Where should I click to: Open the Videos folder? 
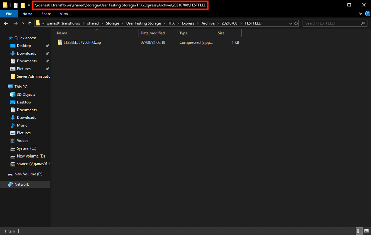[x=22, y=141]
